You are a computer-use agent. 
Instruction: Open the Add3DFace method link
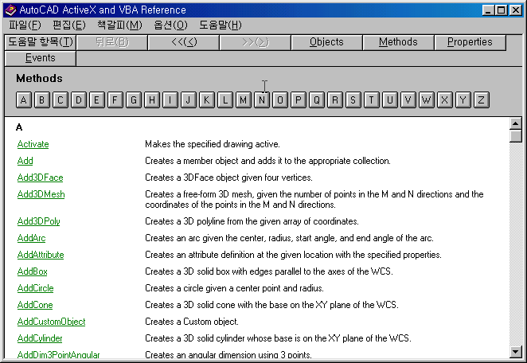click(x=41, y=178)
